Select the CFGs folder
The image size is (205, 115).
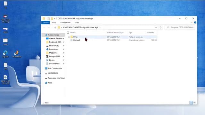coord(75,37)
